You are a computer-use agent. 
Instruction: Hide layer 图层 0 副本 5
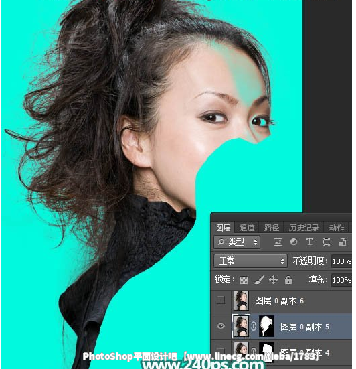(x=221, y=326)
